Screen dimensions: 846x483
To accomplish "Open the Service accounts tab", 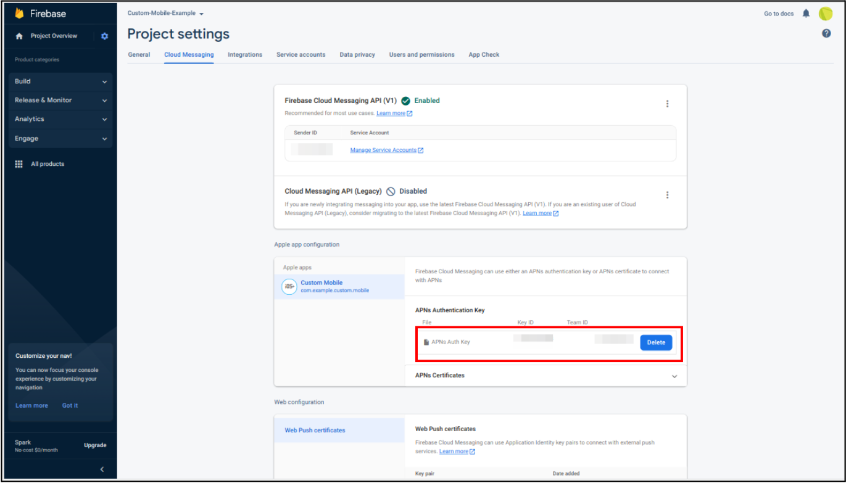I will (x=301, y=55).
